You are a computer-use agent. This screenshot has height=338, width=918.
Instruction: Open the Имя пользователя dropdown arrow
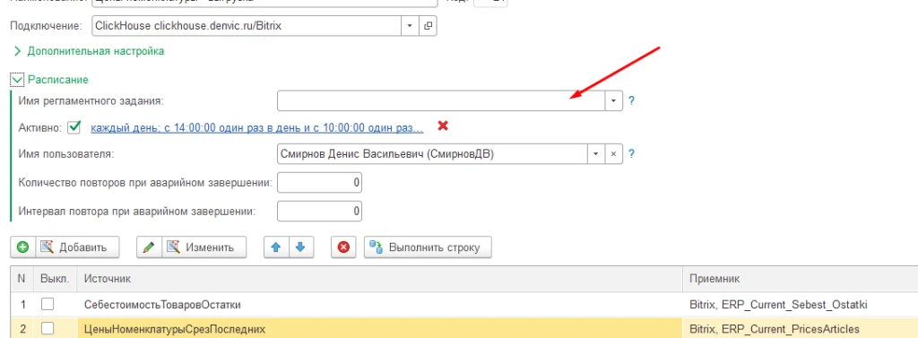[596, 154]
